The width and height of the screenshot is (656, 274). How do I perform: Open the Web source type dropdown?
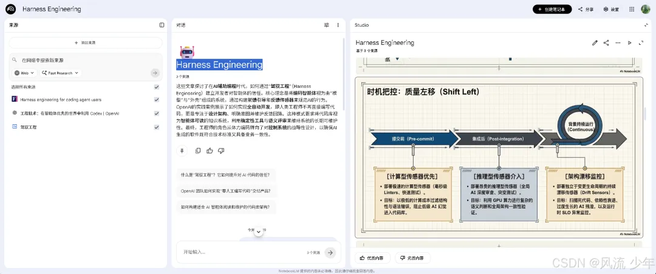24,73
